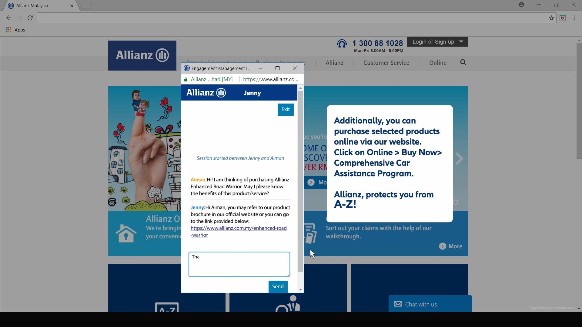Open a new browser tab
Screen dimensions: 582x327
(86, 6)
